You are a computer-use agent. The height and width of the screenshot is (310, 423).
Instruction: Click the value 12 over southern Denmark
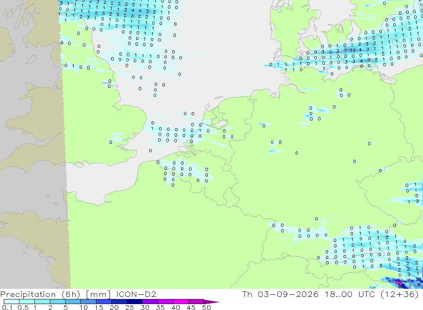tap(353, 50)
